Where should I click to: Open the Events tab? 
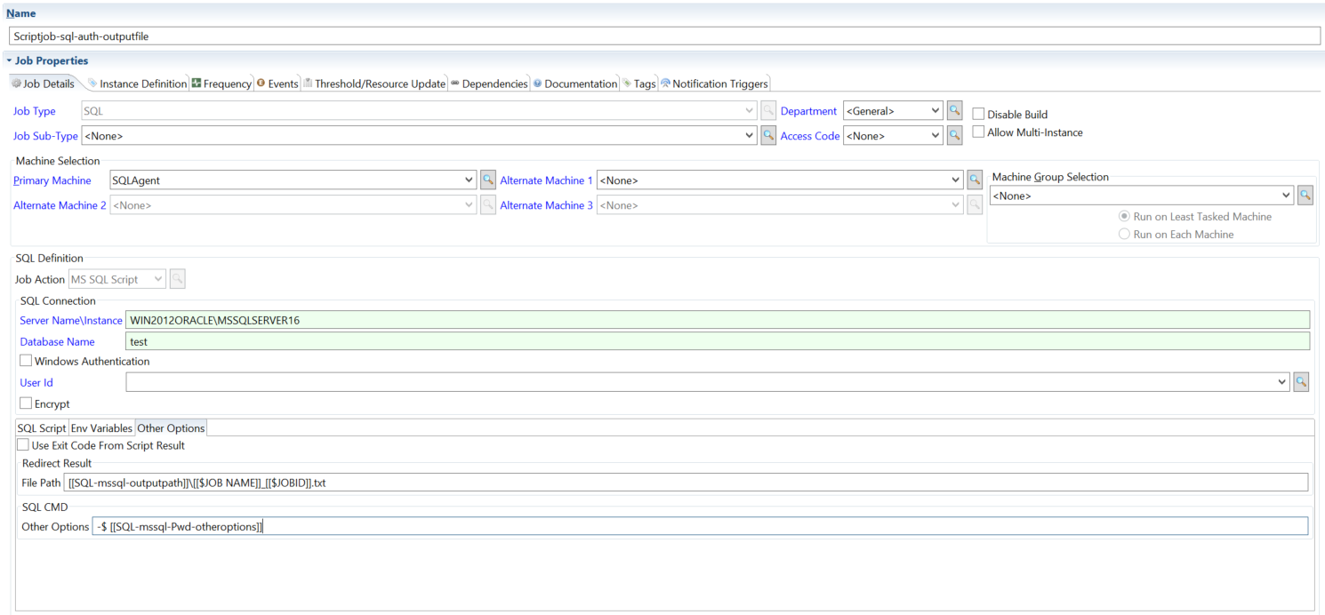pos(277,84)
